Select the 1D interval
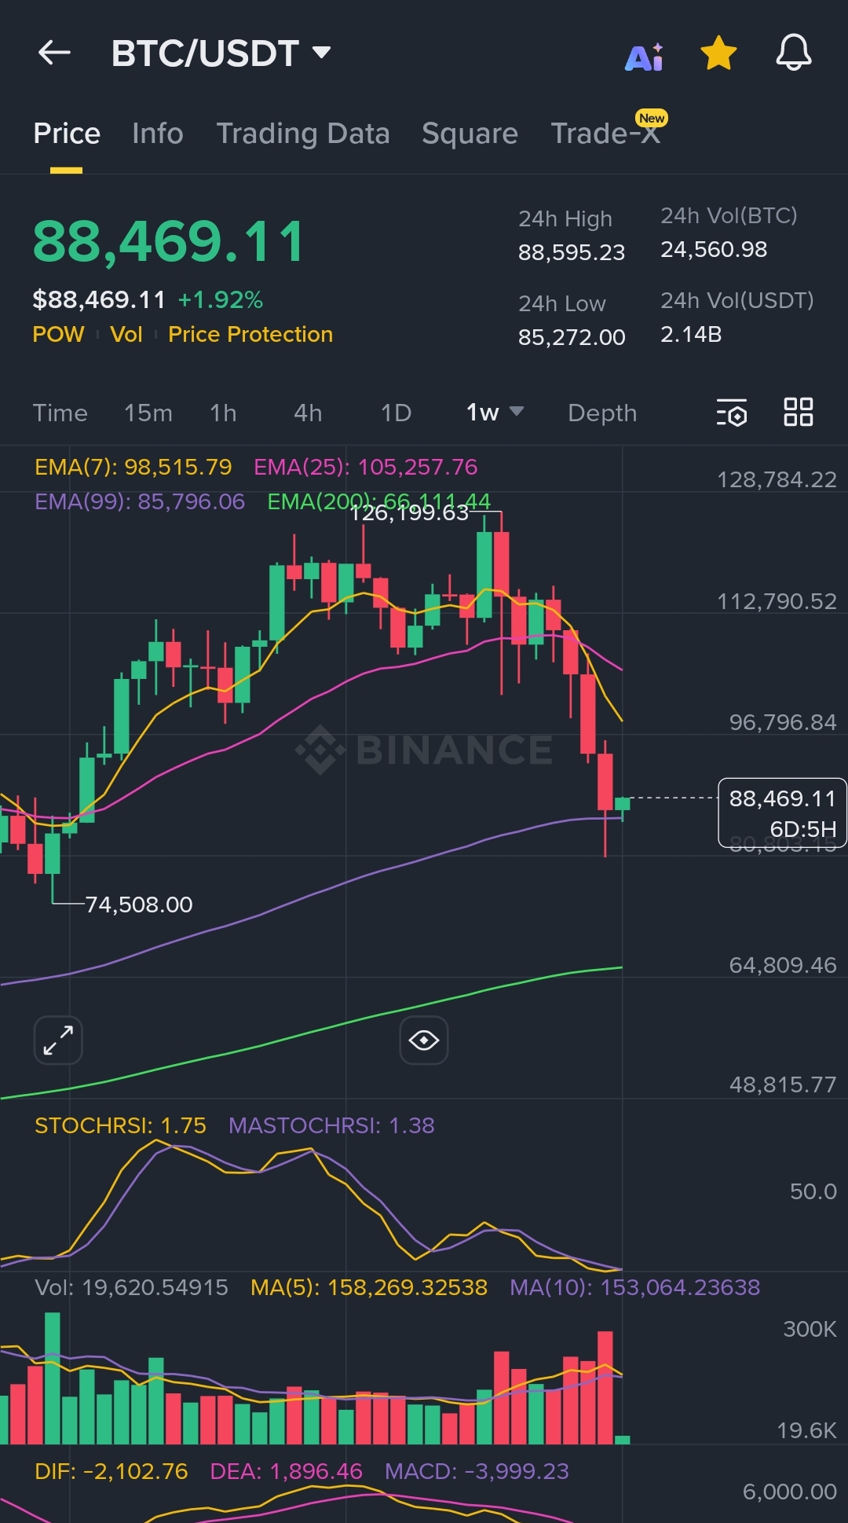The image size is (848, 1523). coord(396,413)
